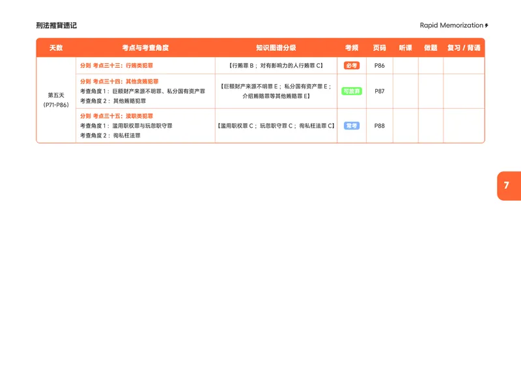Click the P87 page number cell

(x=380, y=91)
